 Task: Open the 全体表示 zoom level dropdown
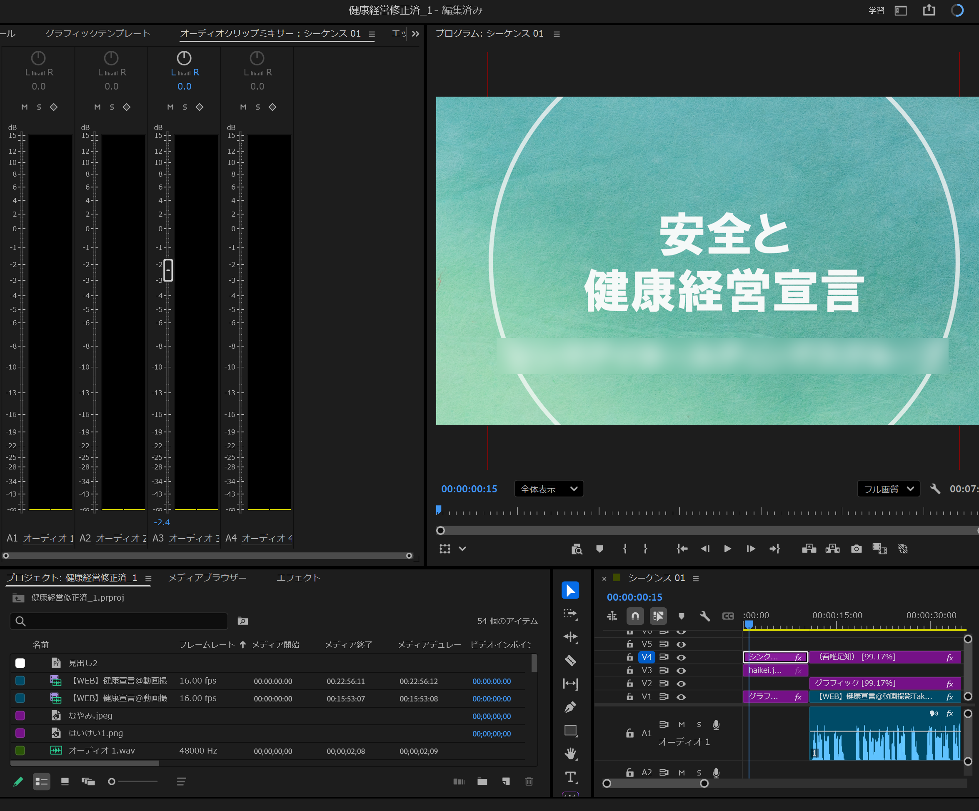point(549,489)
